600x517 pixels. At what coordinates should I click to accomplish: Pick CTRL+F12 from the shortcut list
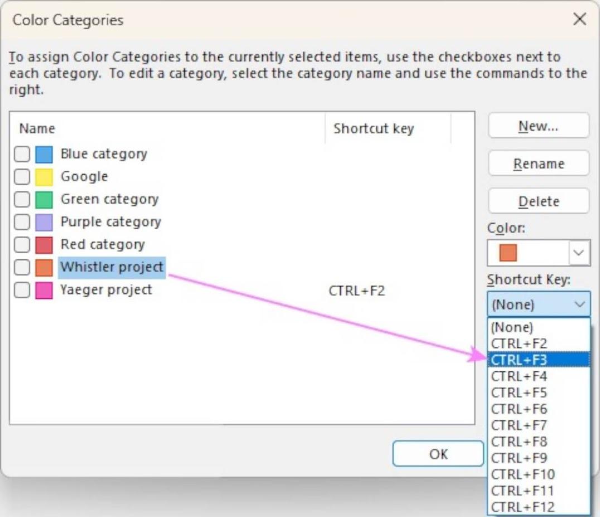pos(539,507)
